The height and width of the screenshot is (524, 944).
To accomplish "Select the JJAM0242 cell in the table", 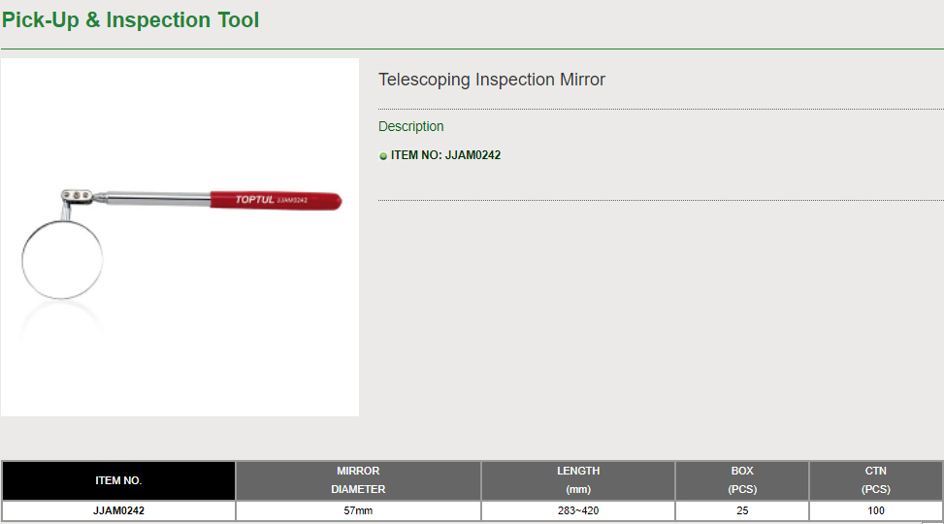I will (118, 510).
